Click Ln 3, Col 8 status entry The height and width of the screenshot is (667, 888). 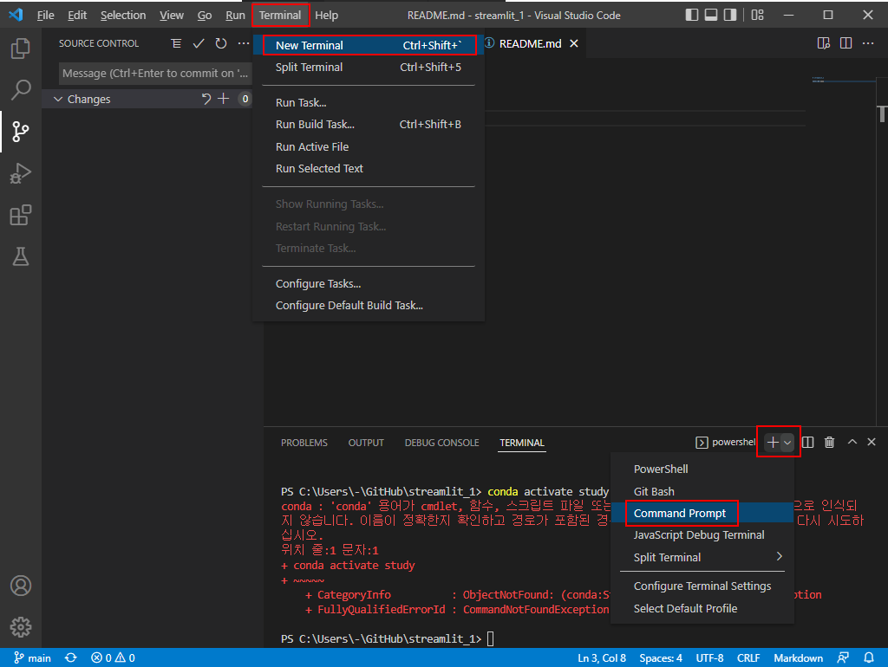602,658
